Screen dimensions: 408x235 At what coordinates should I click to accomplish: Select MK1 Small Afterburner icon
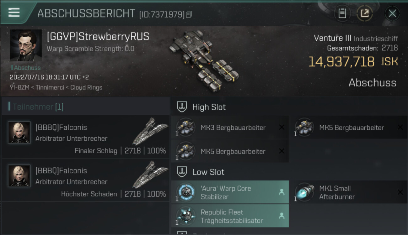click(x=304, y=192)
